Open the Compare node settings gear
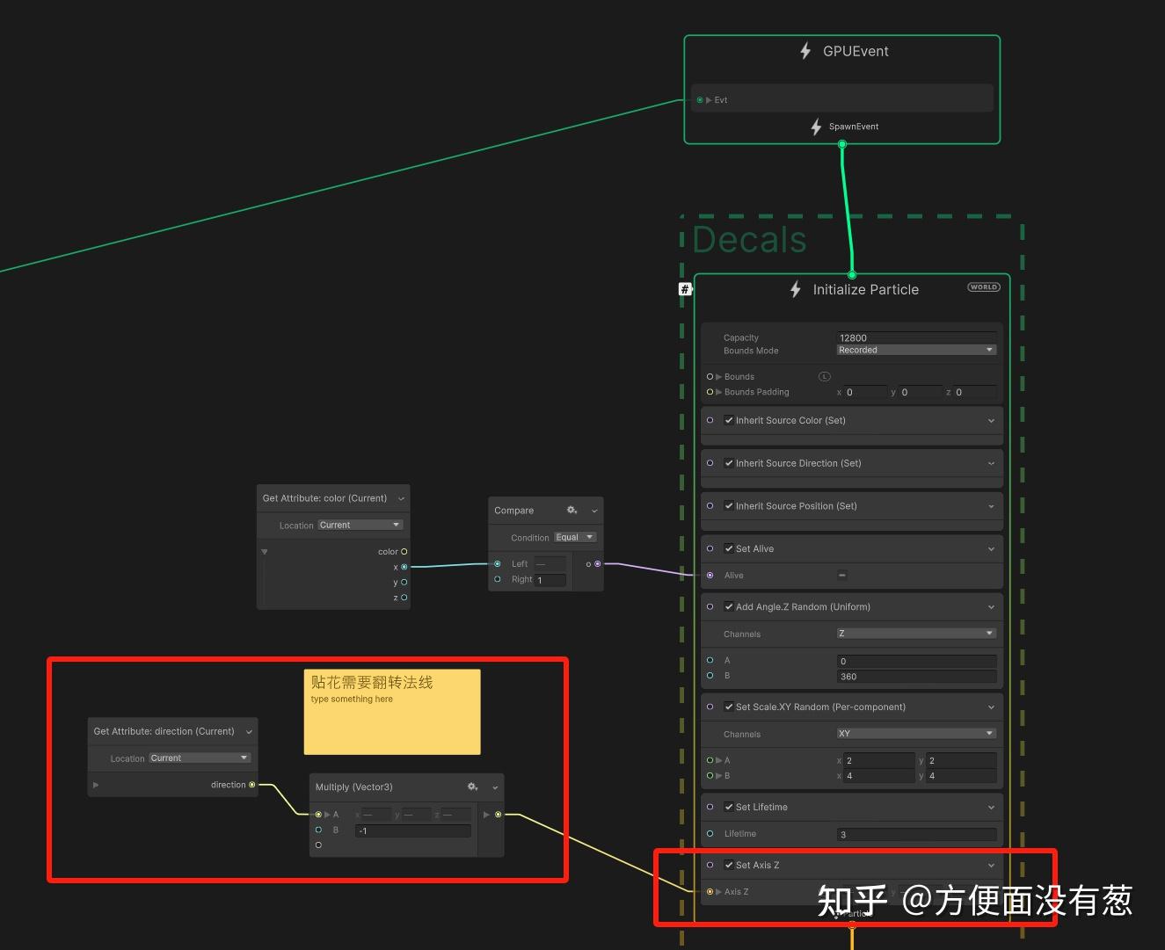Screen dimensions: 1165x950 pos(572,510)
